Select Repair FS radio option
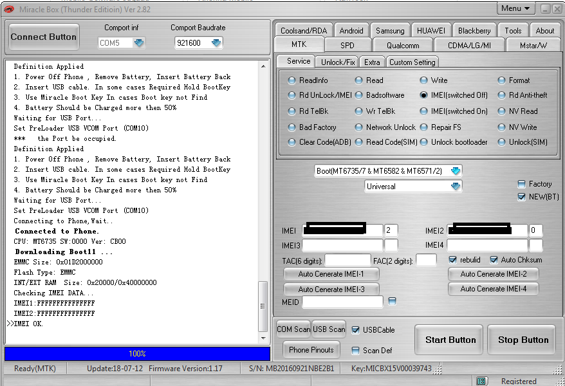 [423, 127]
